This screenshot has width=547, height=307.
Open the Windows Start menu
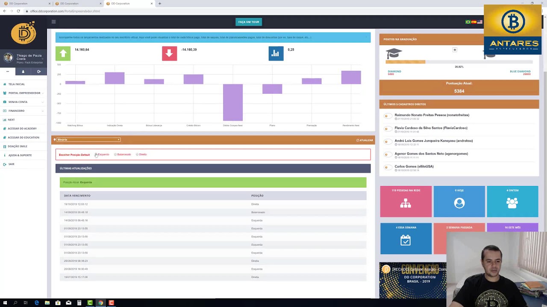coord(5,303)
